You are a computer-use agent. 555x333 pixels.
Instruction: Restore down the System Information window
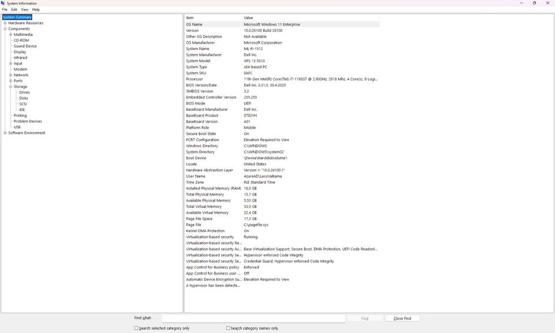(x=534, y=3)
